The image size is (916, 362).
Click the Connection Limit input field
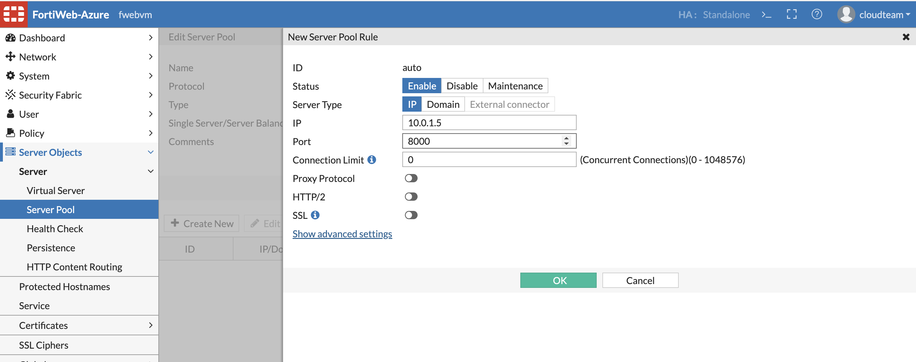[489, 160]
